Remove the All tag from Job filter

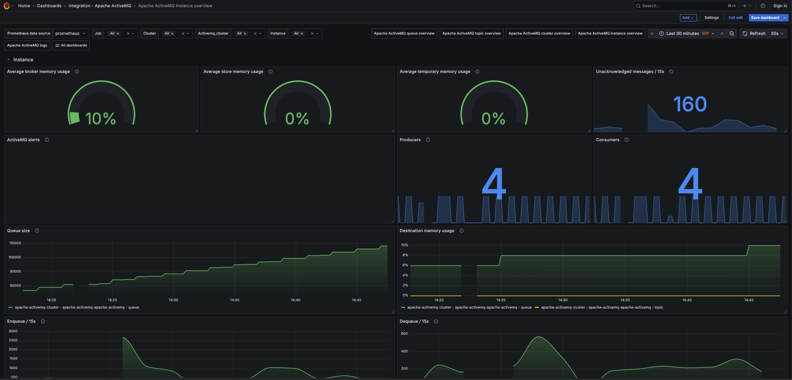(118, 33)
